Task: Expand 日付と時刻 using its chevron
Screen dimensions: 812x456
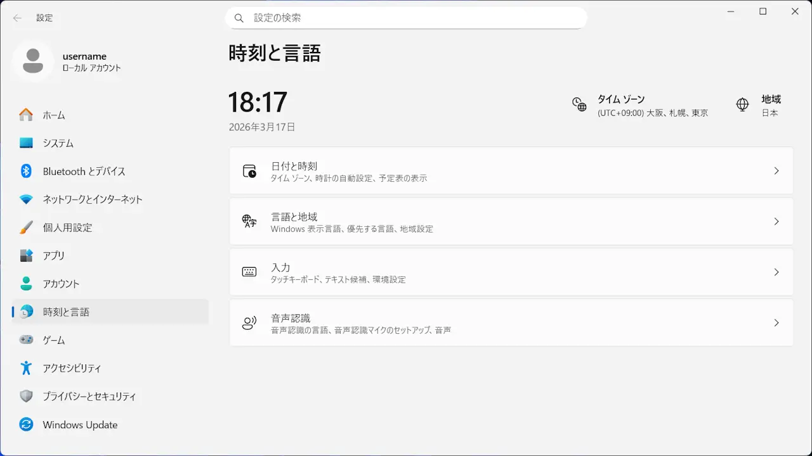Action: pyautogui.click(x=776, y=171)
